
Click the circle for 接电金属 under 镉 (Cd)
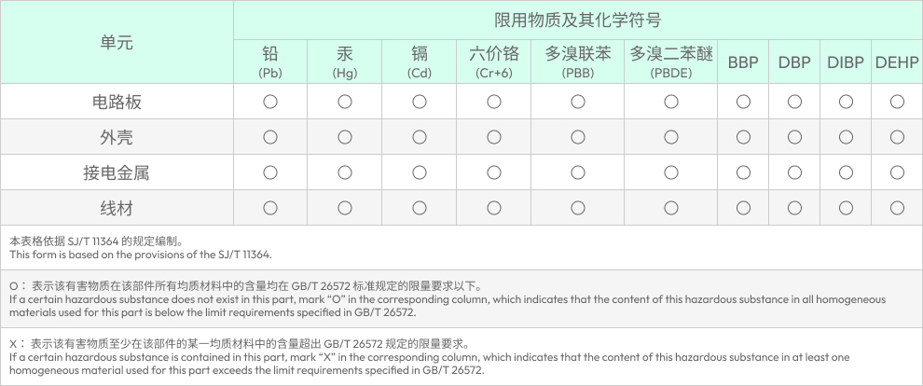(420, 172)
